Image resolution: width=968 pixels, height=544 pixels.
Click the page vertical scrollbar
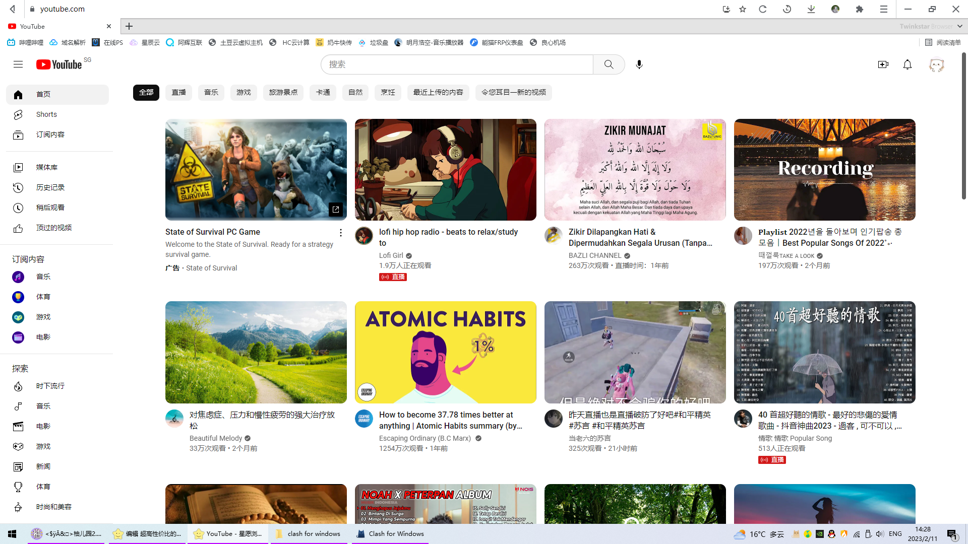point(964,126)
